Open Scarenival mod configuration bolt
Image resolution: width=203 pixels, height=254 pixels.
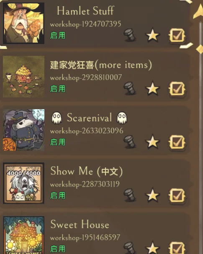[x=129, y=142]
